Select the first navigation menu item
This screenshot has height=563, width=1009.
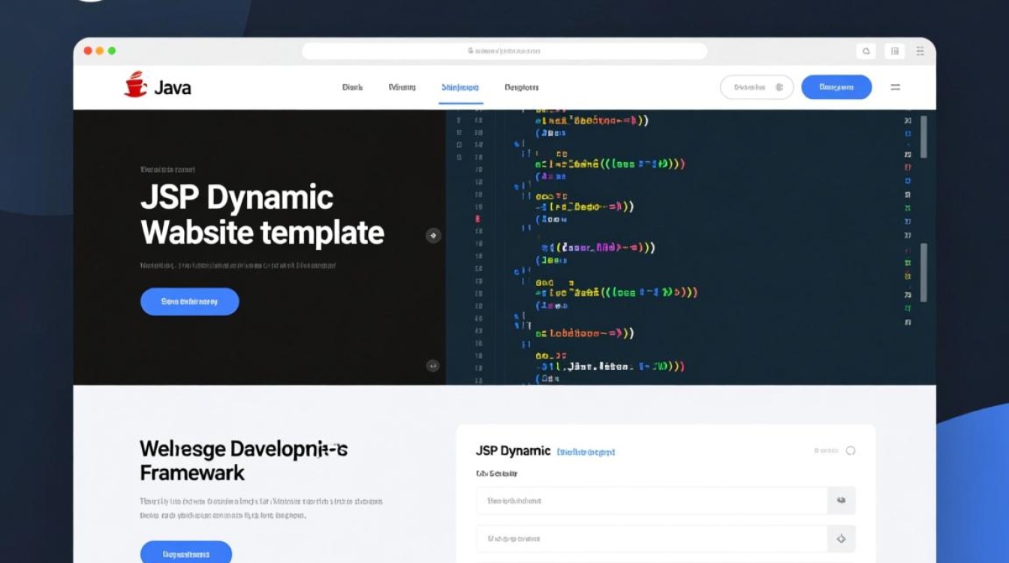coord(352,87)
